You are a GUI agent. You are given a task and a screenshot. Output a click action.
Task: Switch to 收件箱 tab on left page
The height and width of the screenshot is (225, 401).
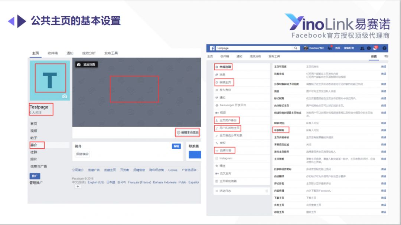pos(53,53)
